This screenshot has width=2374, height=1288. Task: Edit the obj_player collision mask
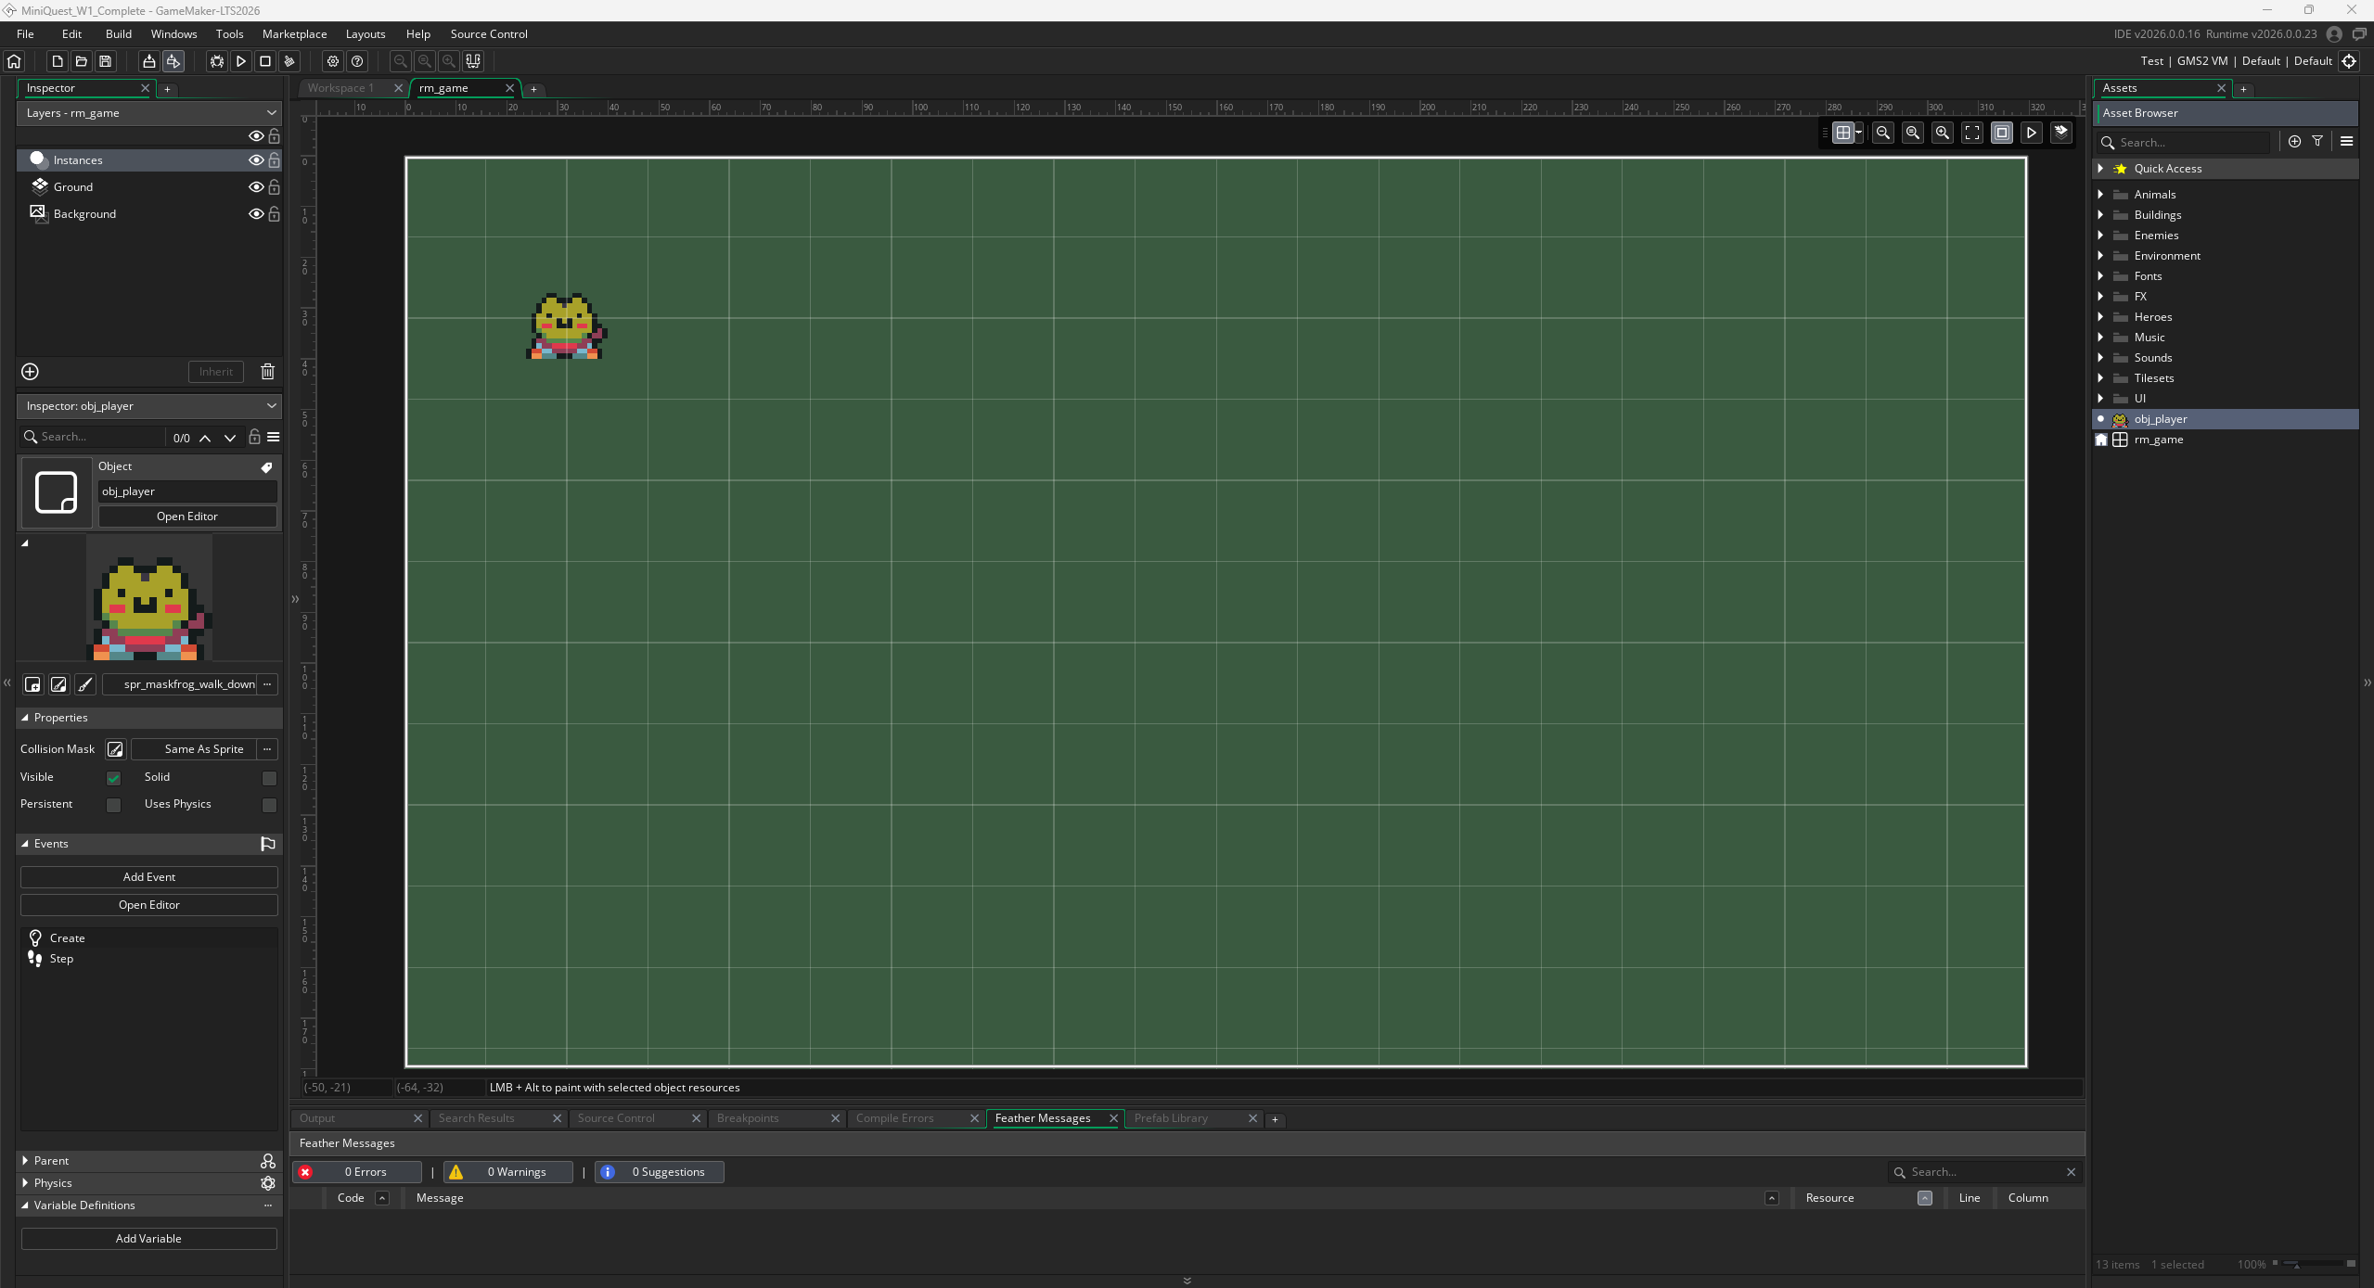pyautogui.click(x=115, y=749)
